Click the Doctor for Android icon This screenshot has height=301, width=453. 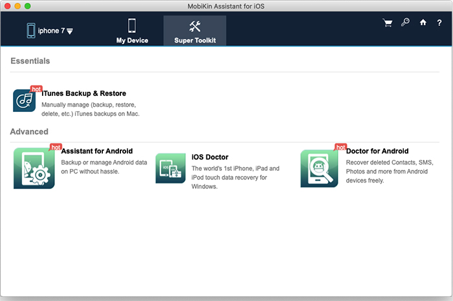tap(319, 168)
